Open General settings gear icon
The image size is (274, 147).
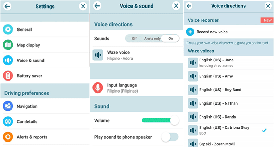[x=8, y=29]
